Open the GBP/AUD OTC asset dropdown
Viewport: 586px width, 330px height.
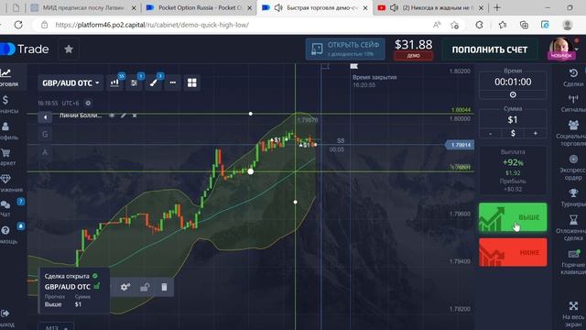71,82
